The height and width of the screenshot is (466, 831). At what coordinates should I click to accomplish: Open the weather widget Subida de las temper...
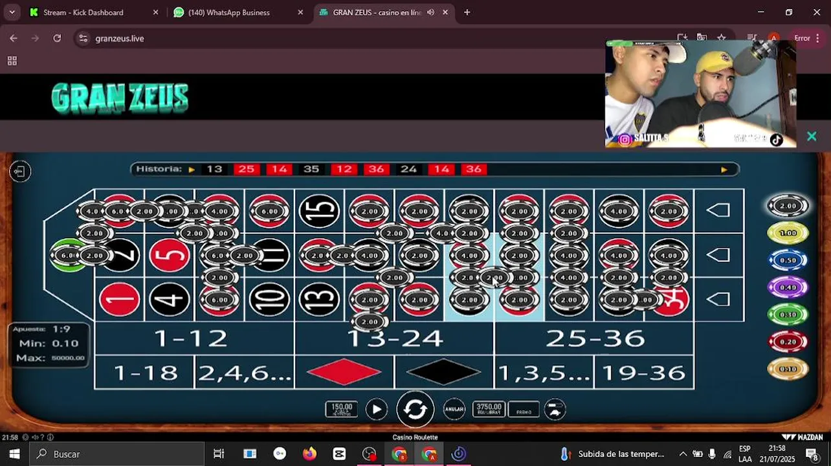pos(612,454)
